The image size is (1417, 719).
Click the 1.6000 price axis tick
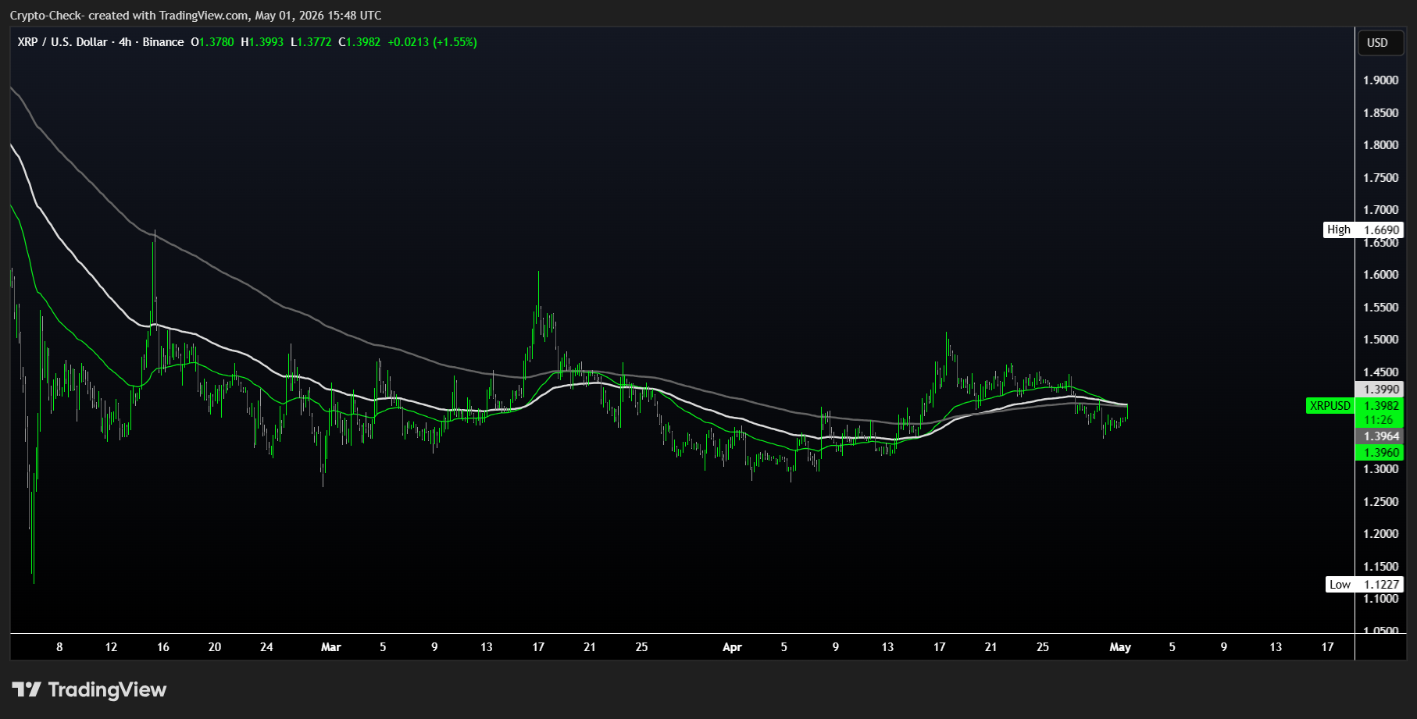pos(1380,275)
